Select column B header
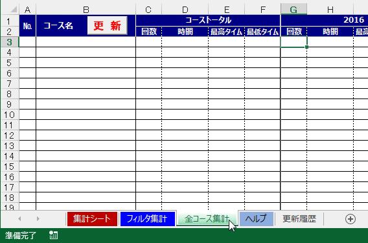The height and width of the screenshot is (243, 368). [x=86, y=10]
